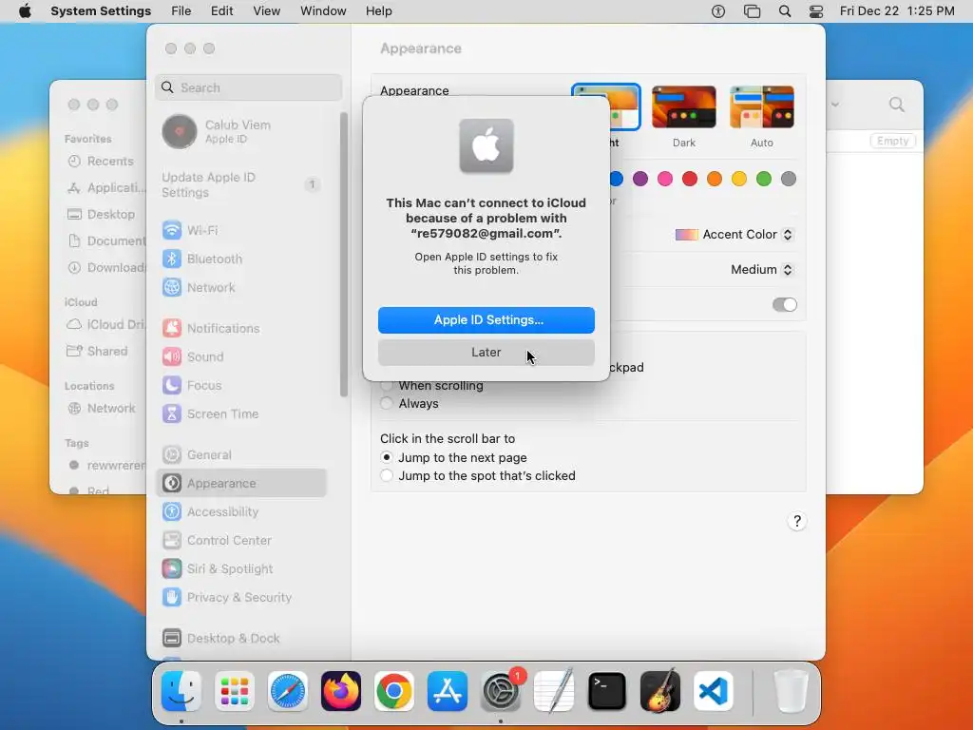Open Spotlight search in menu bar
The image size is (973, 730).
point(784,11)
